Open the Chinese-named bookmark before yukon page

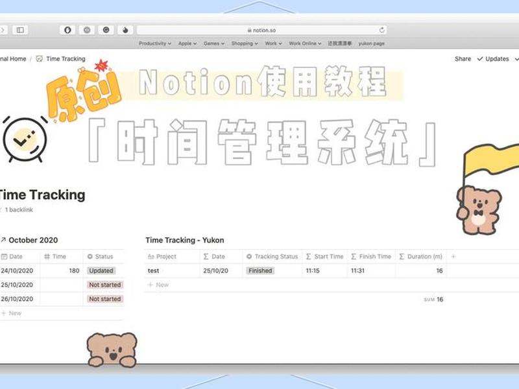[339, 43]
